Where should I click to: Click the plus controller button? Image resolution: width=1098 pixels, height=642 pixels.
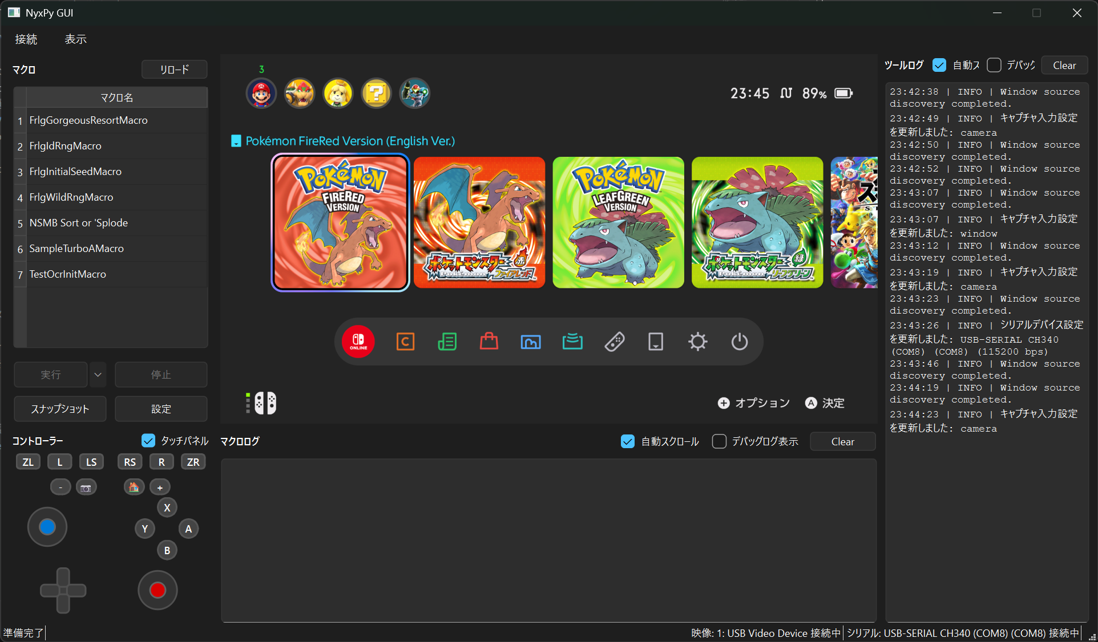click(160, 487)
